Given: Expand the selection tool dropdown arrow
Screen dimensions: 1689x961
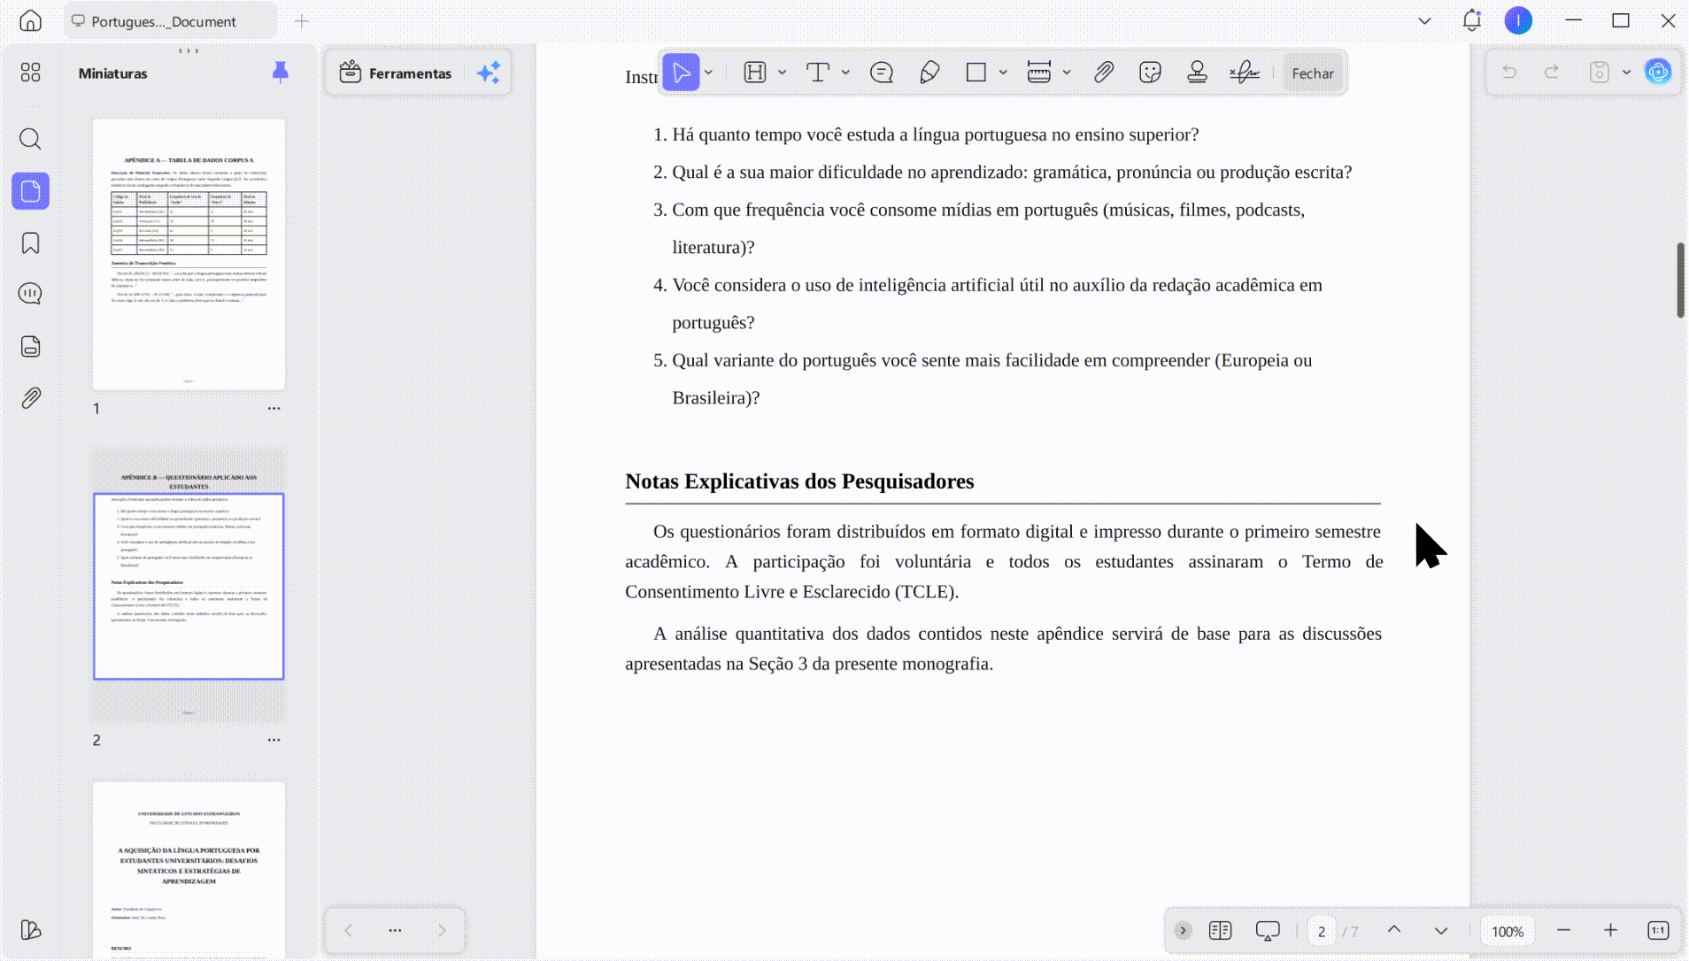Looking at the screenshot, I should tap(709, 73).
